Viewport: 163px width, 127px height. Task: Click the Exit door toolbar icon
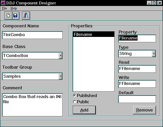coord(26,16)
